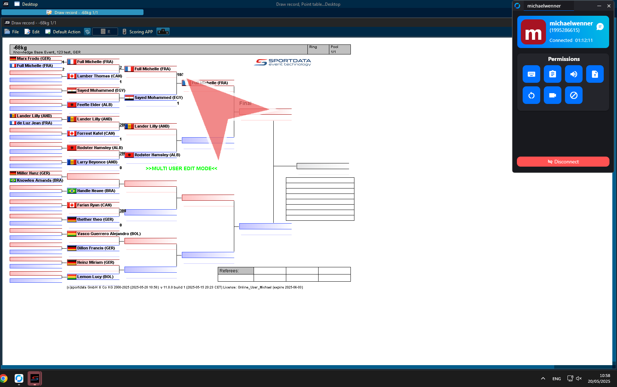
Task: Open chat with michaelwenner
Action: [600, 27]
